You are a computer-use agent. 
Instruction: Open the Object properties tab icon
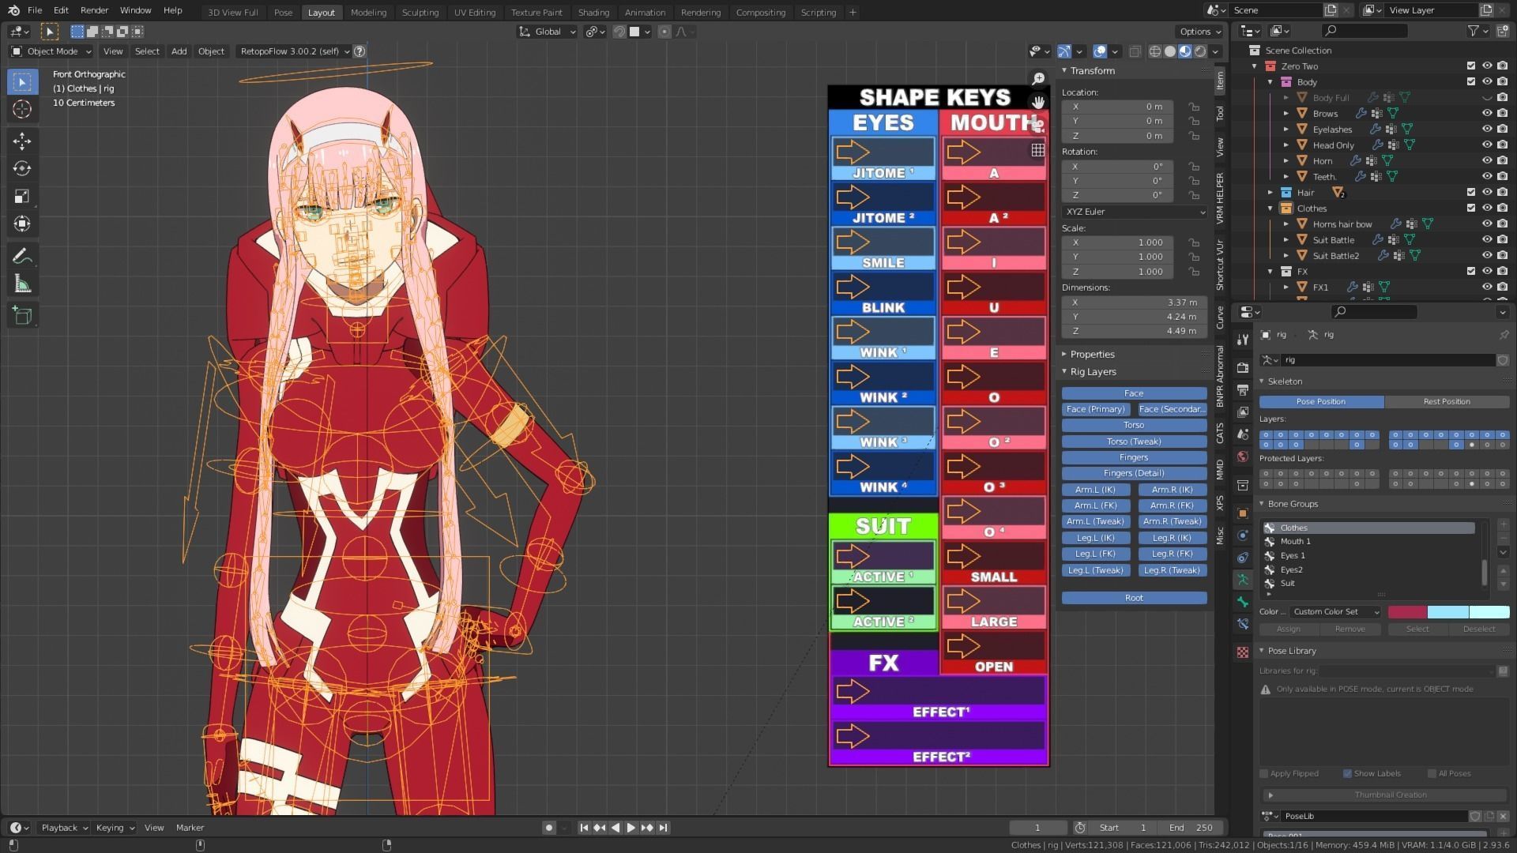pyautogui.click(x=1243, y=513)
